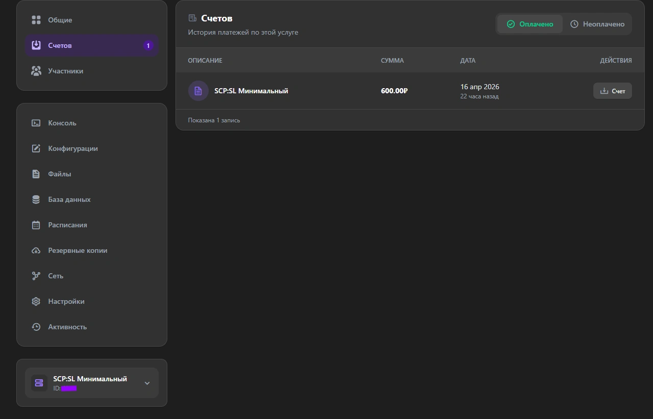
Task: Click the Активность history icon
Action: tap(36, 327)
